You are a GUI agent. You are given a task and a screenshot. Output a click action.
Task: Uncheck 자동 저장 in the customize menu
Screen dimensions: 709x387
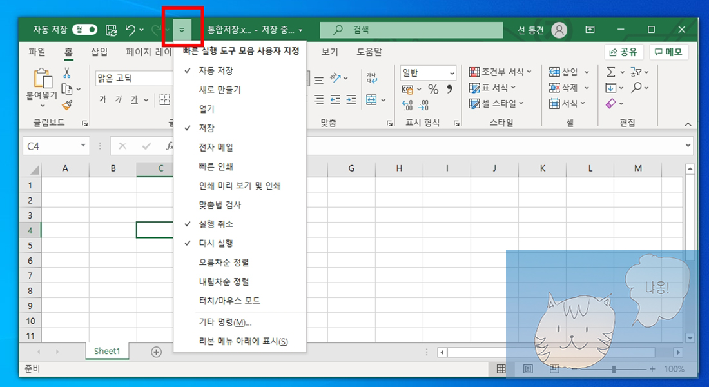click(x=240, y=70)
